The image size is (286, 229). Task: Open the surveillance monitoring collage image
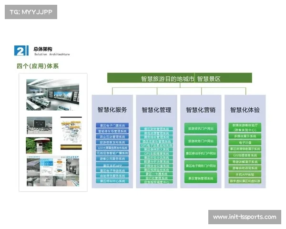[x=53, y=171]
